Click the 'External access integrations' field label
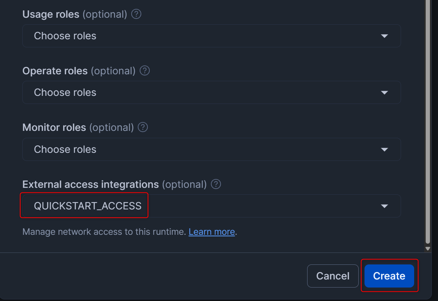Viewport: 438px width, 301px height. pos(90,184)
